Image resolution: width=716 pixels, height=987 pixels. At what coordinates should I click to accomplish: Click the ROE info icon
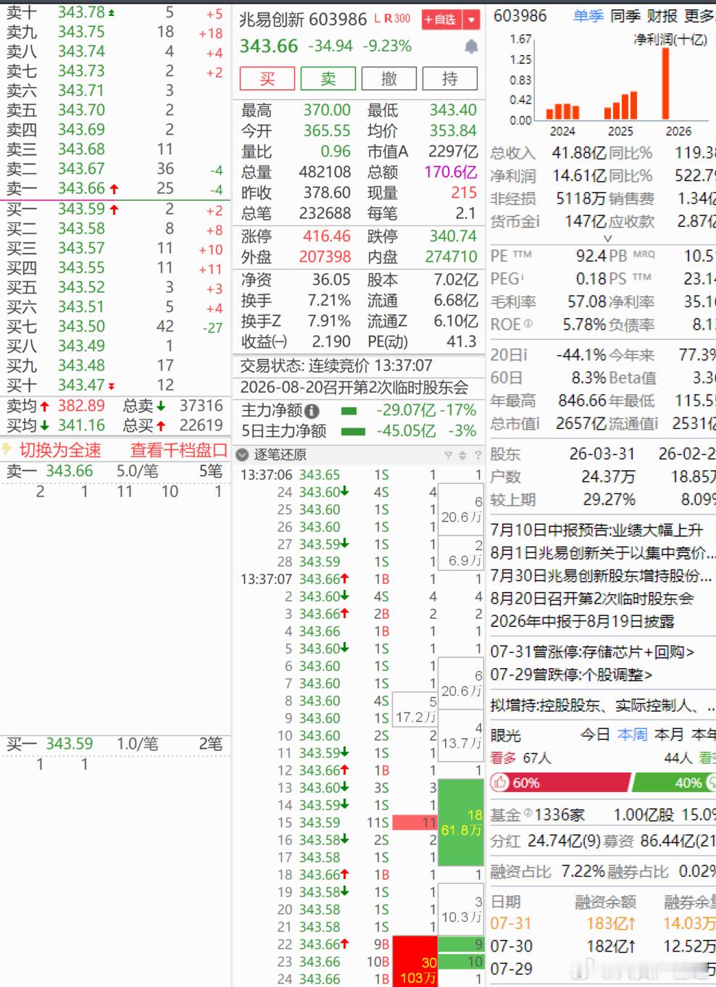click(x=528, y=324)
